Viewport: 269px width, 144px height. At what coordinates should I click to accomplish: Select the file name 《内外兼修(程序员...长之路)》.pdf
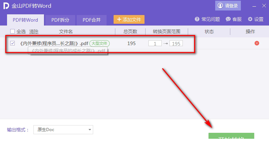(54, 43)
